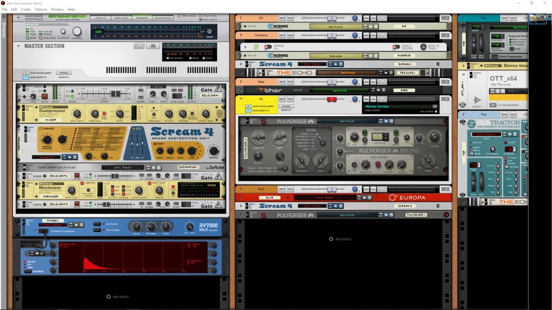This screenshot has width=552, height=310.
Task: Solo the Bass mix channel
Action: point(291,82)
